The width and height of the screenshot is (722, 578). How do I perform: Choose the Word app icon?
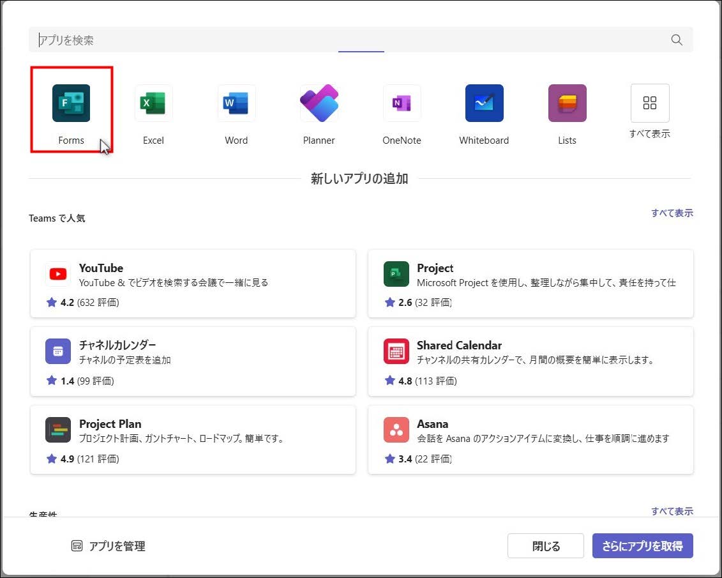coord(236,103)
